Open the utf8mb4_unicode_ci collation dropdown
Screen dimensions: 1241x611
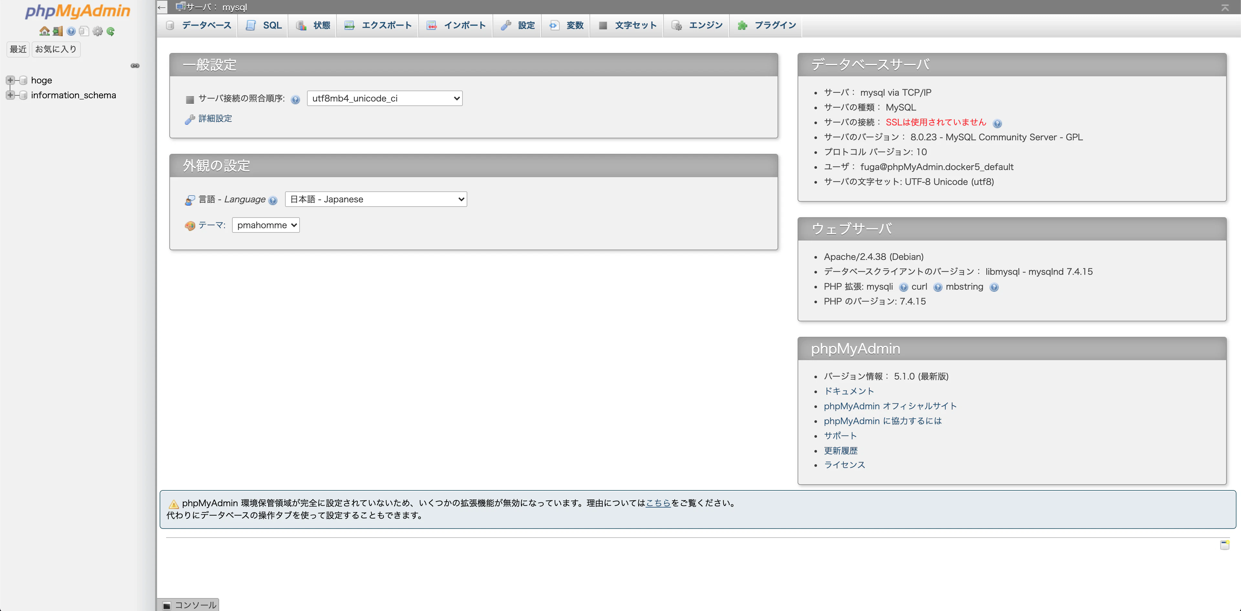click(384, 98)
